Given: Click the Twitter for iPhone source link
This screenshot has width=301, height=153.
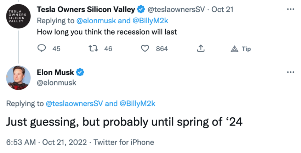Looking at the screenshot, I should click(x=124, y=142).
